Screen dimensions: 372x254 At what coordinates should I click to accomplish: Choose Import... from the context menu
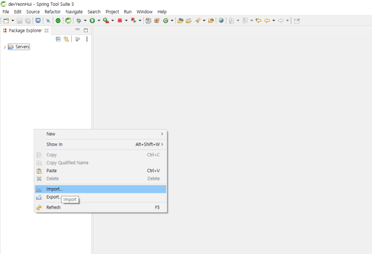[x=101, y=189]
